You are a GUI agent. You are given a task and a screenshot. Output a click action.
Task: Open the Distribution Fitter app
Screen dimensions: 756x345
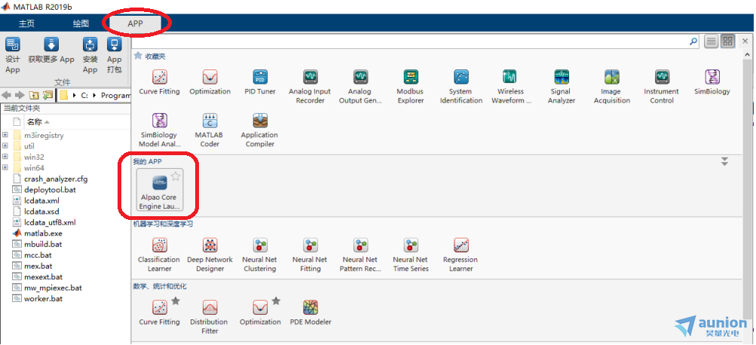point(209,317)
